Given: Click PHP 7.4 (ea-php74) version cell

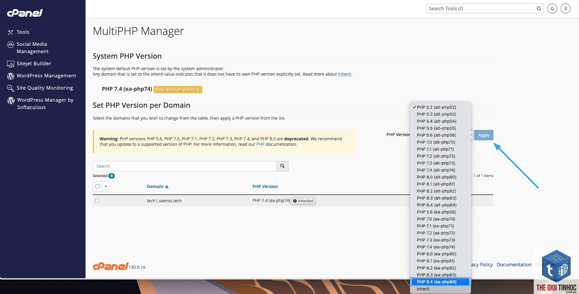Looking at the screenshot, I should coord(271,201).
